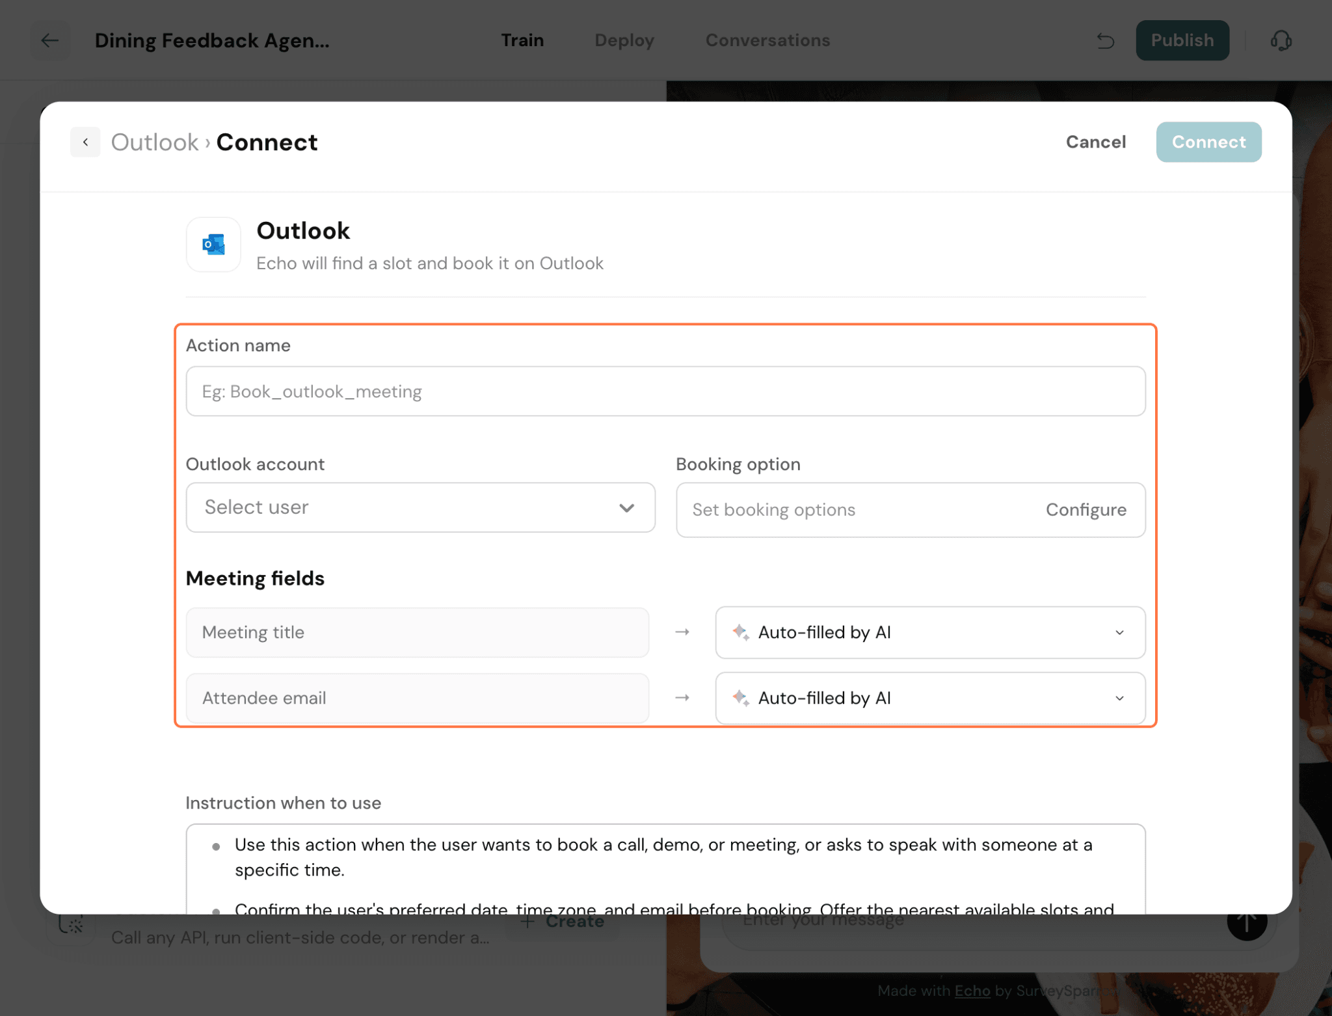This screenshot has width=1332, height=1016.
Task: Click the Outlook account label
Action: pyautogui.click(x=255, y=464)
